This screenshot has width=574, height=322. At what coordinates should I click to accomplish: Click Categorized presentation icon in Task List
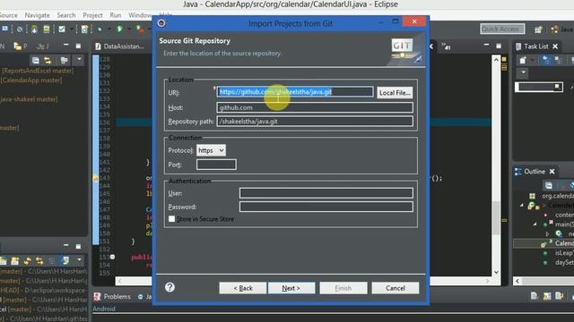(x=546, y=60)
